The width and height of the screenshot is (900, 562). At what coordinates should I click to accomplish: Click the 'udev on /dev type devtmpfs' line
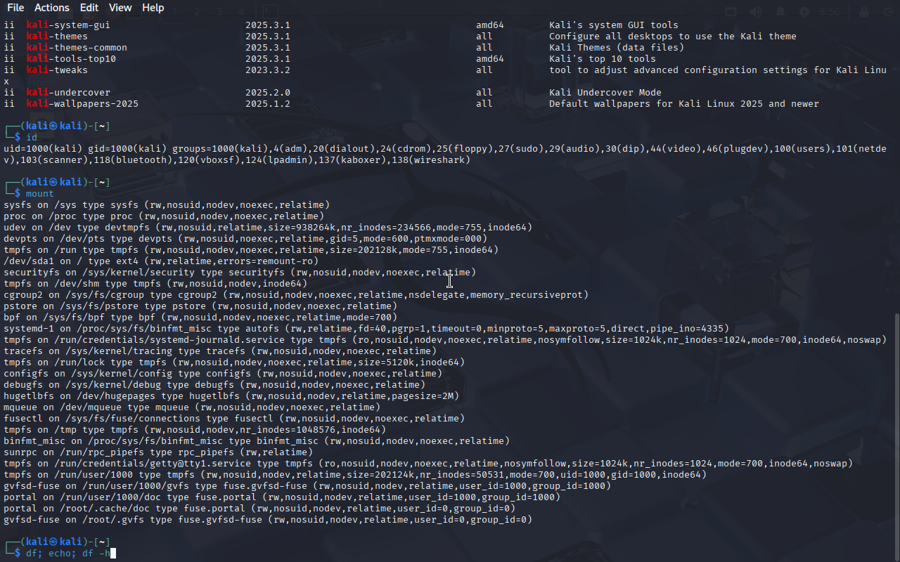point(268,228)
